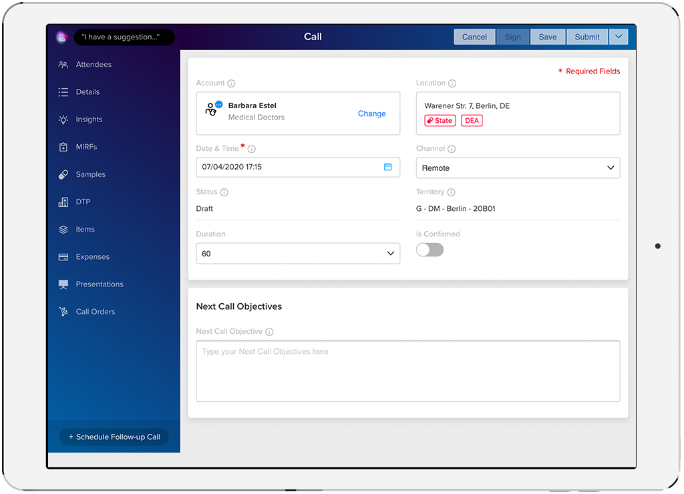
Task: Click the calendar icon in Date & Time
Action: (x=387, y=167)
